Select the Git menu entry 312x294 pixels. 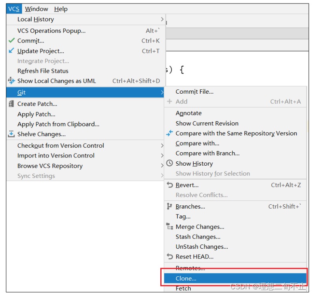pyautogui.click(x=85, y=92)
